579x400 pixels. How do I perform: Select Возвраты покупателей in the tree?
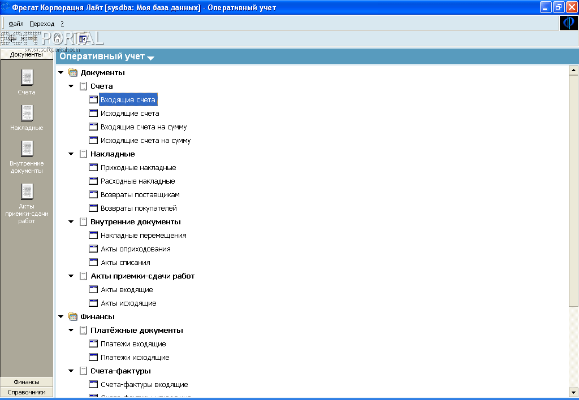[139, 208]
